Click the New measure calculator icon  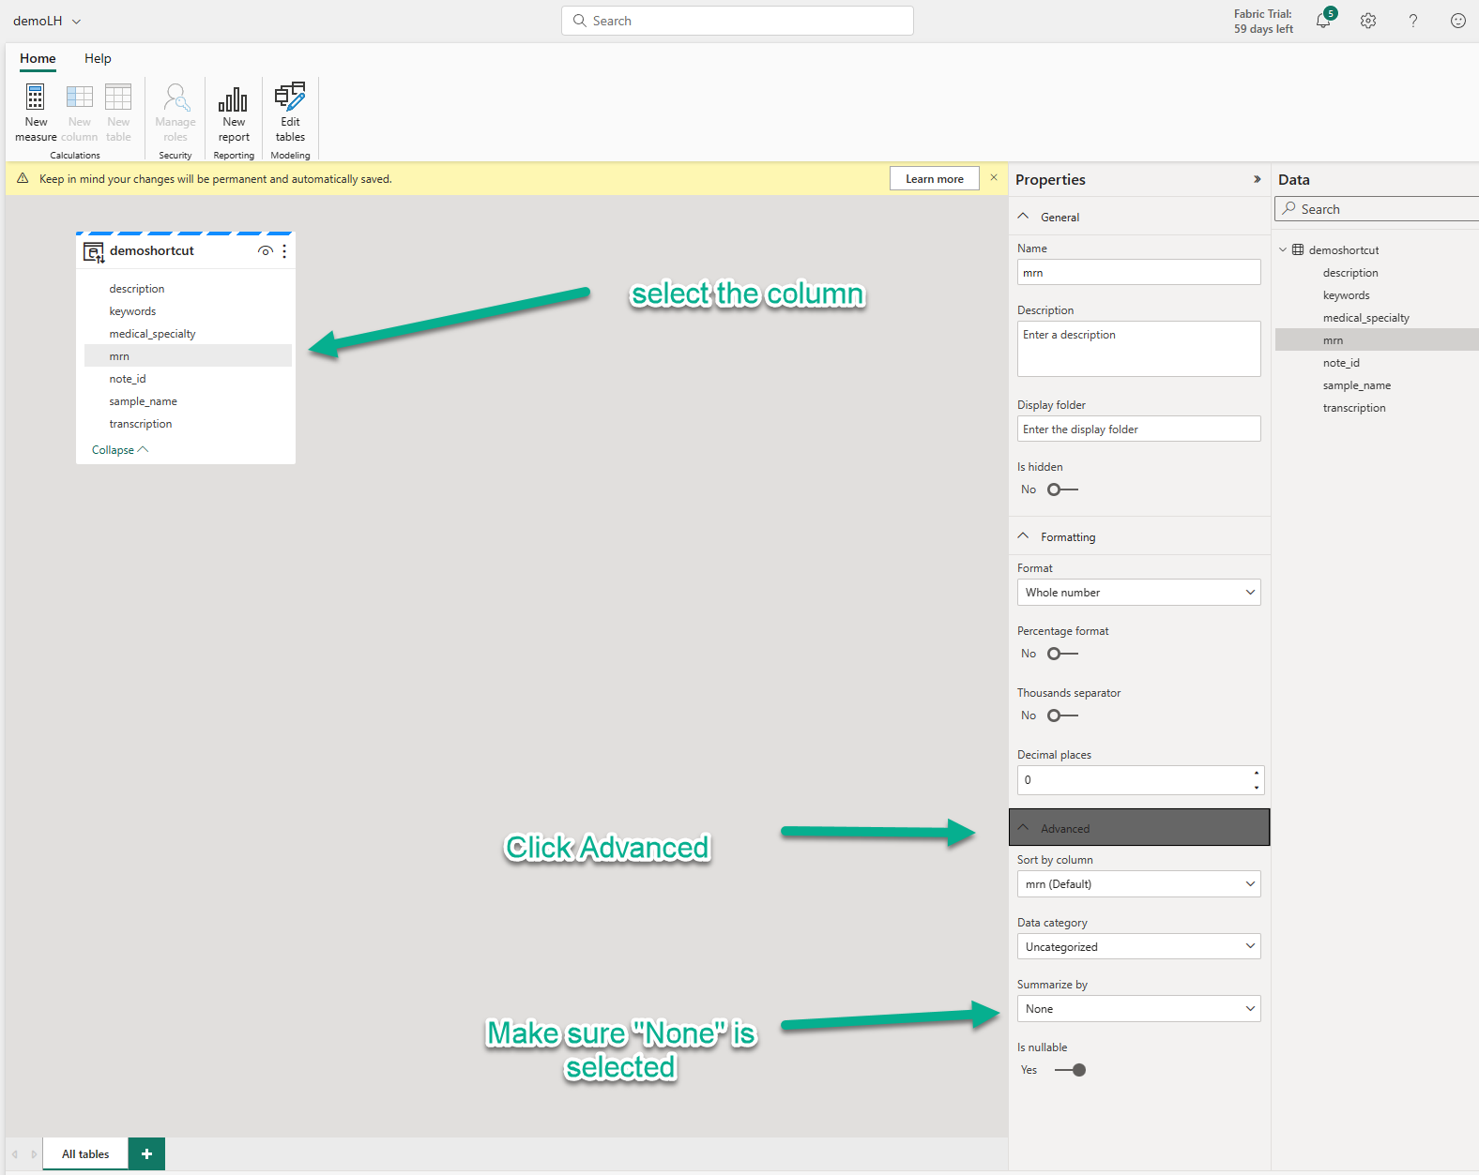(x=36, y=98)
